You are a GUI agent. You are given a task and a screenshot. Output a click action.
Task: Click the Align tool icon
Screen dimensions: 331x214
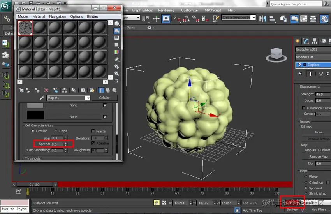pos(272,19)
